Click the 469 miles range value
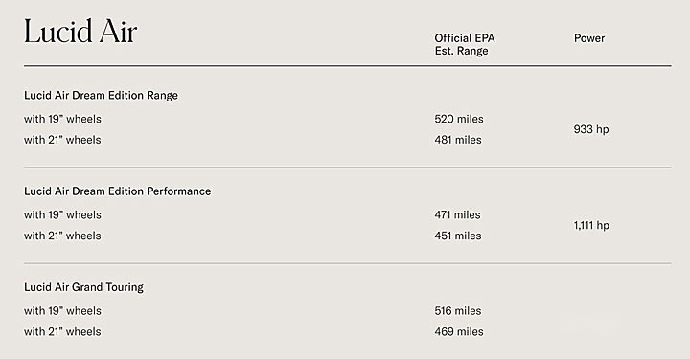The image size is (690, 359). (459, 332)
